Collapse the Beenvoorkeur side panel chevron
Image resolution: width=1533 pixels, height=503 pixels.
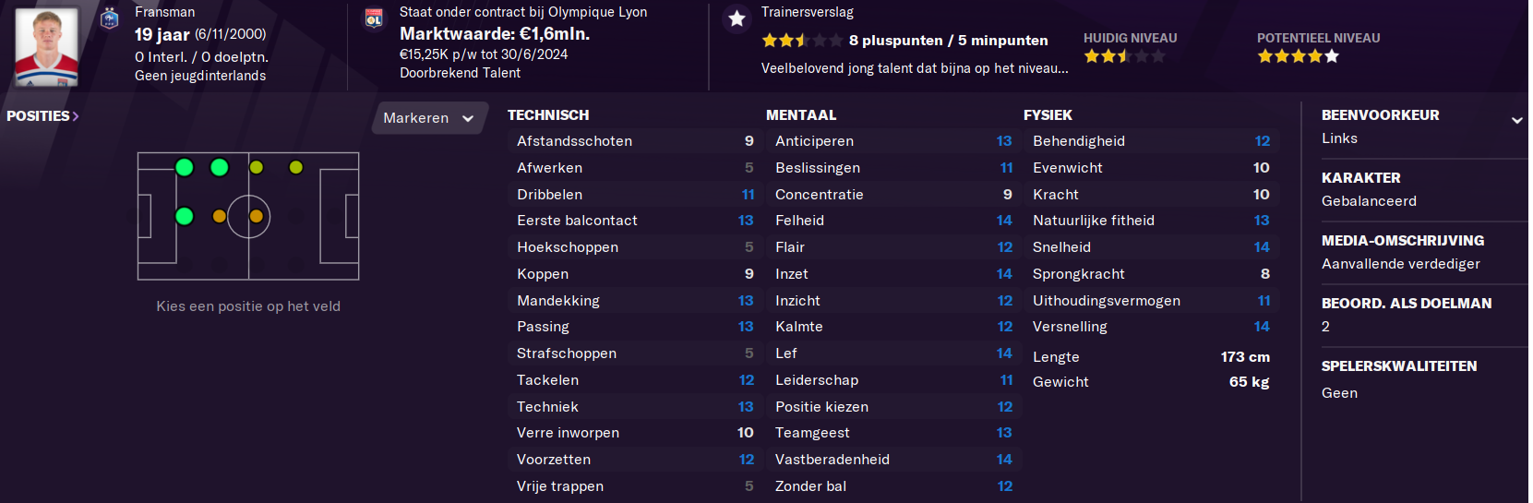pos(1516,120)
